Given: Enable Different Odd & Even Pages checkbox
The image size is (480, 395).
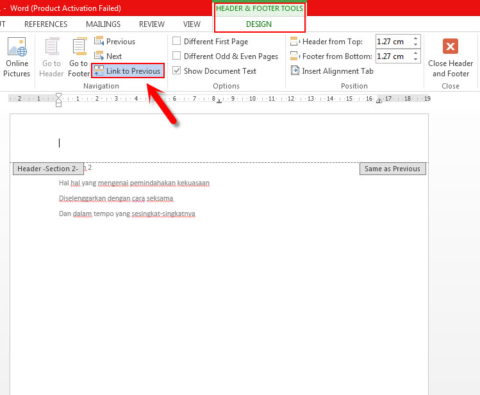Looking at the screenshot, I should (176, 56).
